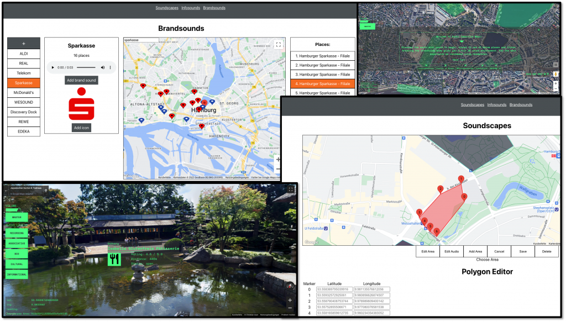Select REWE in the brand list
Viewport: 566px width, 322px height.
(x=24, y=122)
